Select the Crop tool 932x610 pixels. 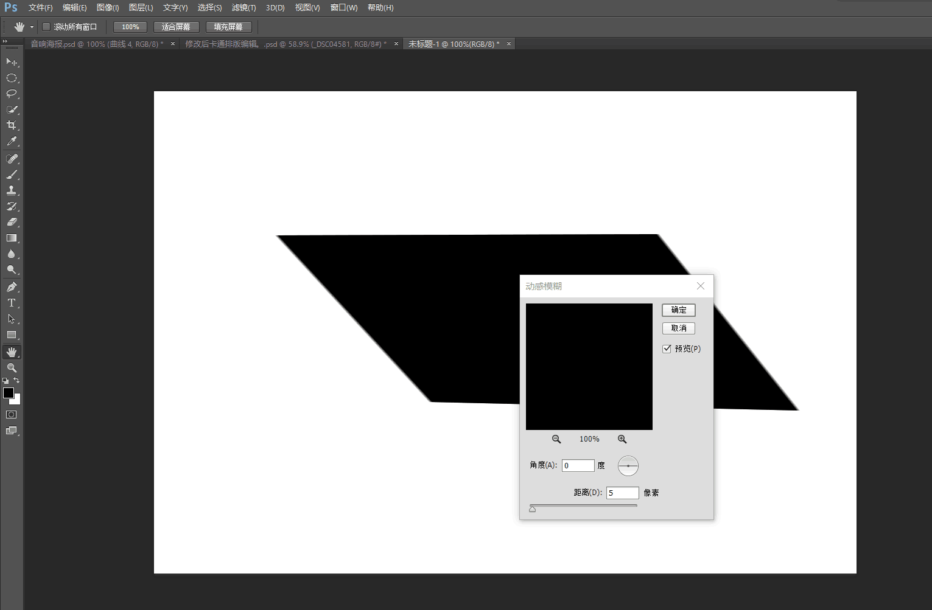tap(11, 125)
